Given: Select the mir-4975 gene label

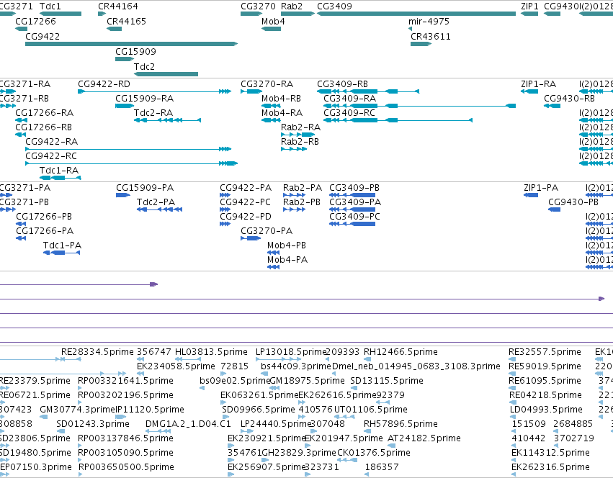Looking at the screenshot, I should pyautogui.click(x=429, y=21).
